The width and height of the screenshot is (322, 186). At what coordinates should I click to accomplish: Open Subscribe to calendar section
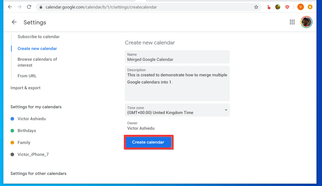pos(39,37)
